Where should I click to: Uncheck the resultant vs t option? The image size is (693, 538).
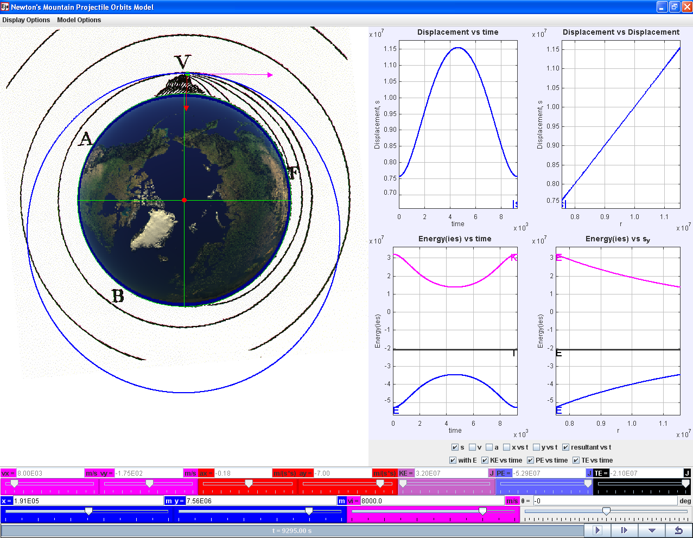(x=565, y=447)
